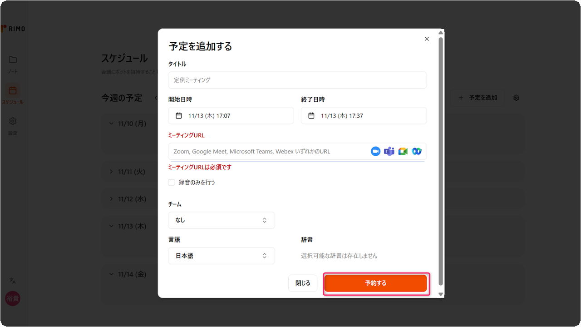The width and height of the screenshot is (581, 327).
Task: Open the 裕貴 user avatar menu
Action: point(13,298)
